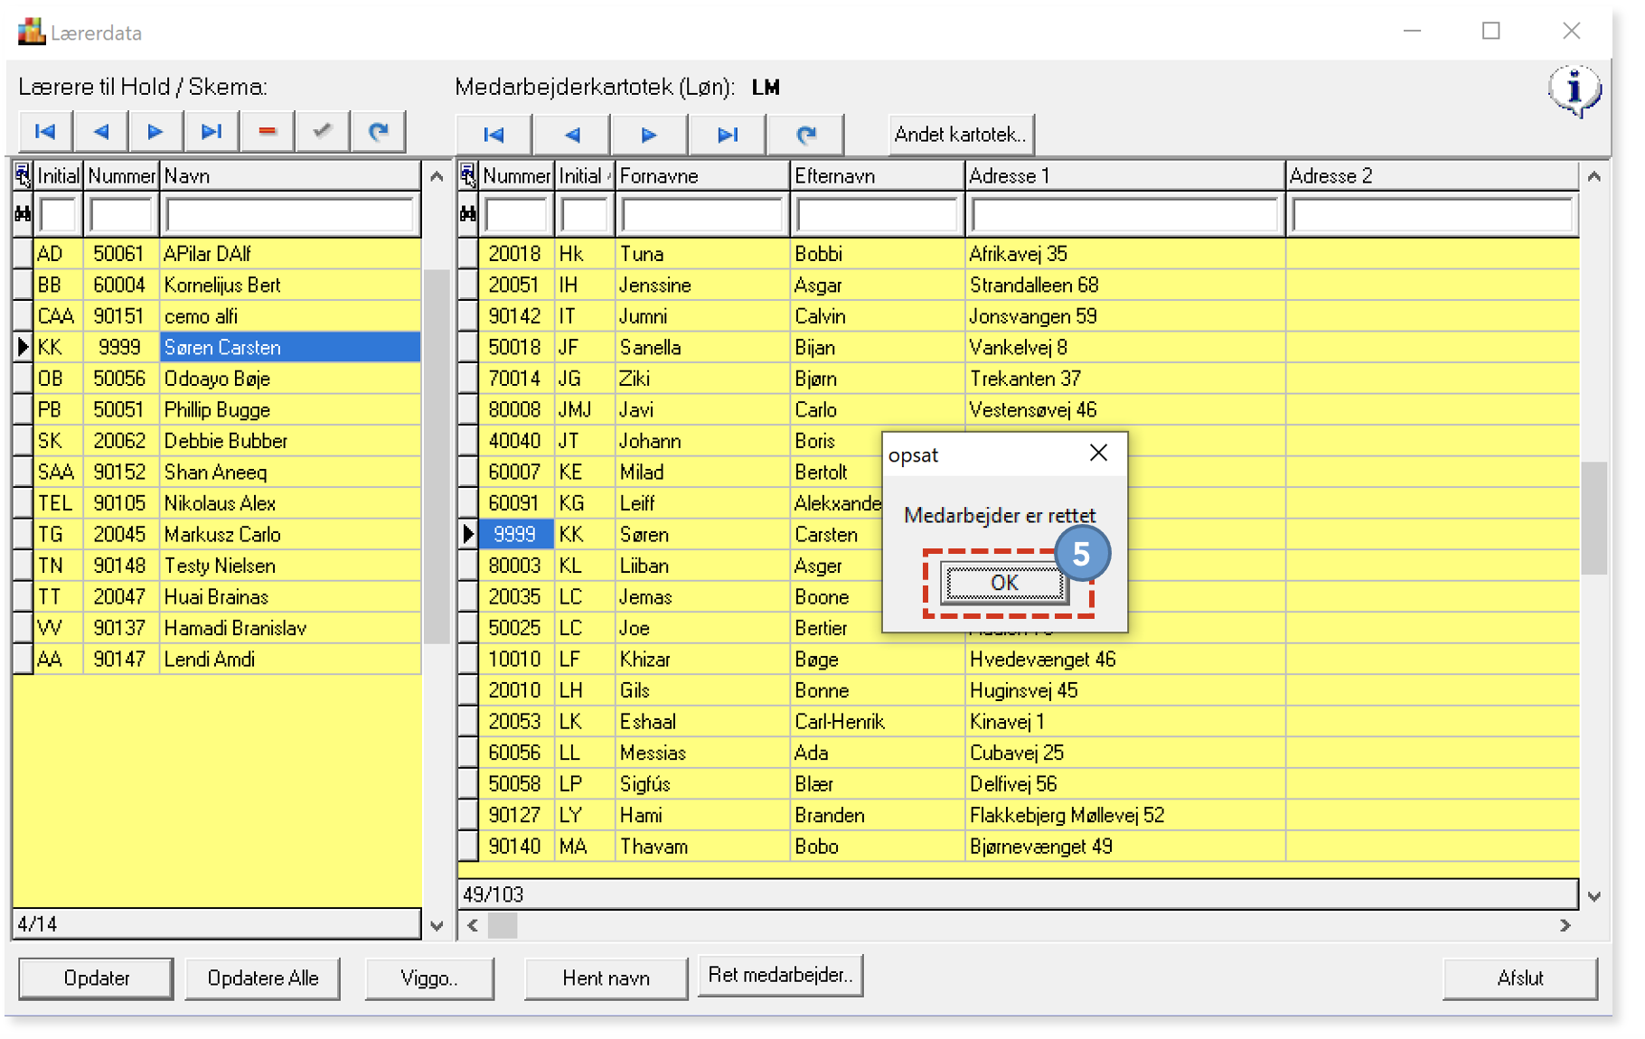Click row selector beside employee 20018

(x=468, y=254)
